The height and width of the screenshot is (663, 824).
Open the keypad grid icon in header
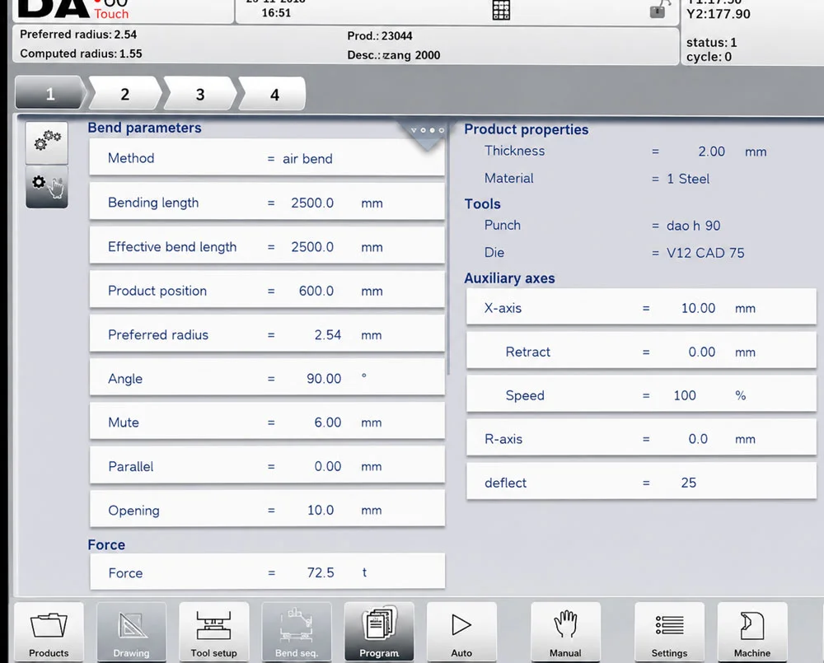point(501,10)
